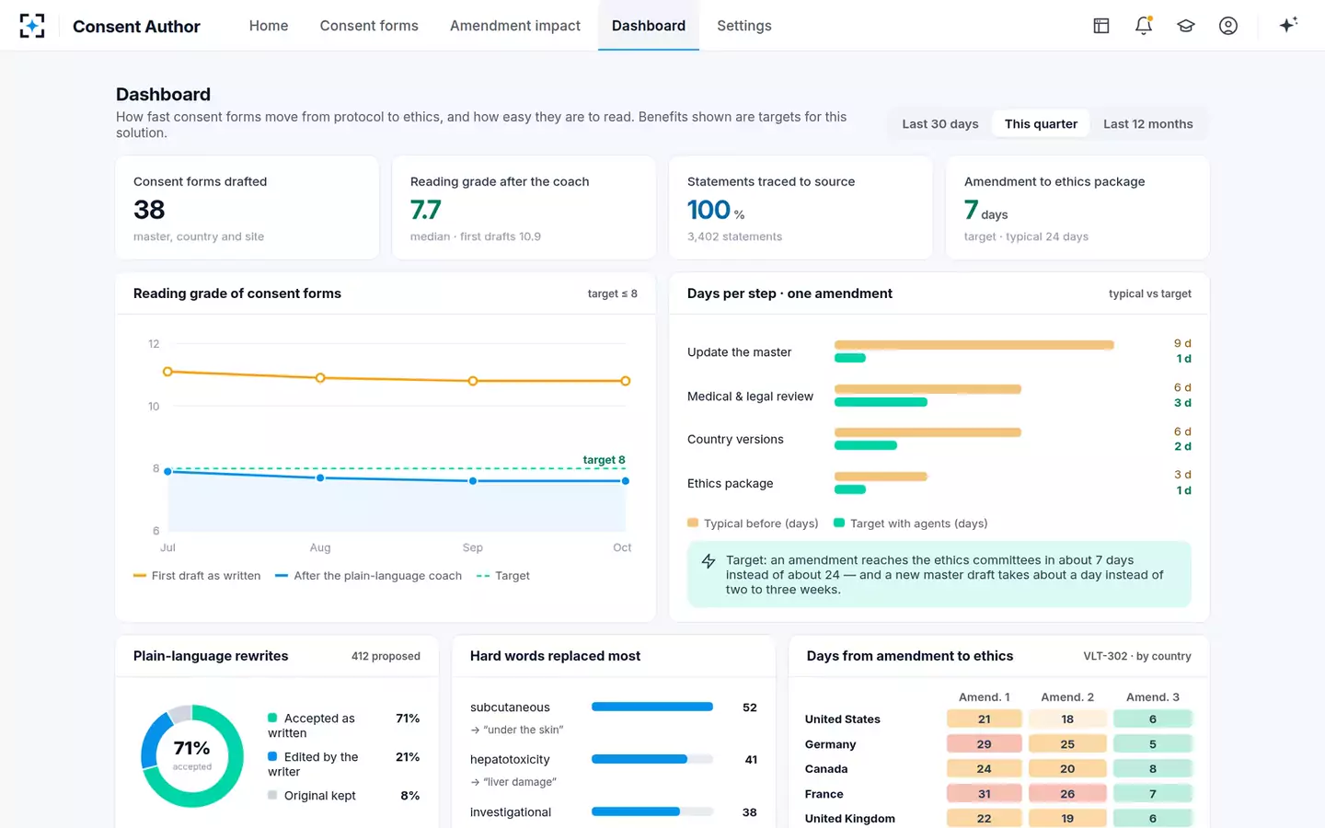Image resolution: width=1325 pixels, height=828 pixels.
Task: Select the Last 30 days period
Action: (940, 124)
